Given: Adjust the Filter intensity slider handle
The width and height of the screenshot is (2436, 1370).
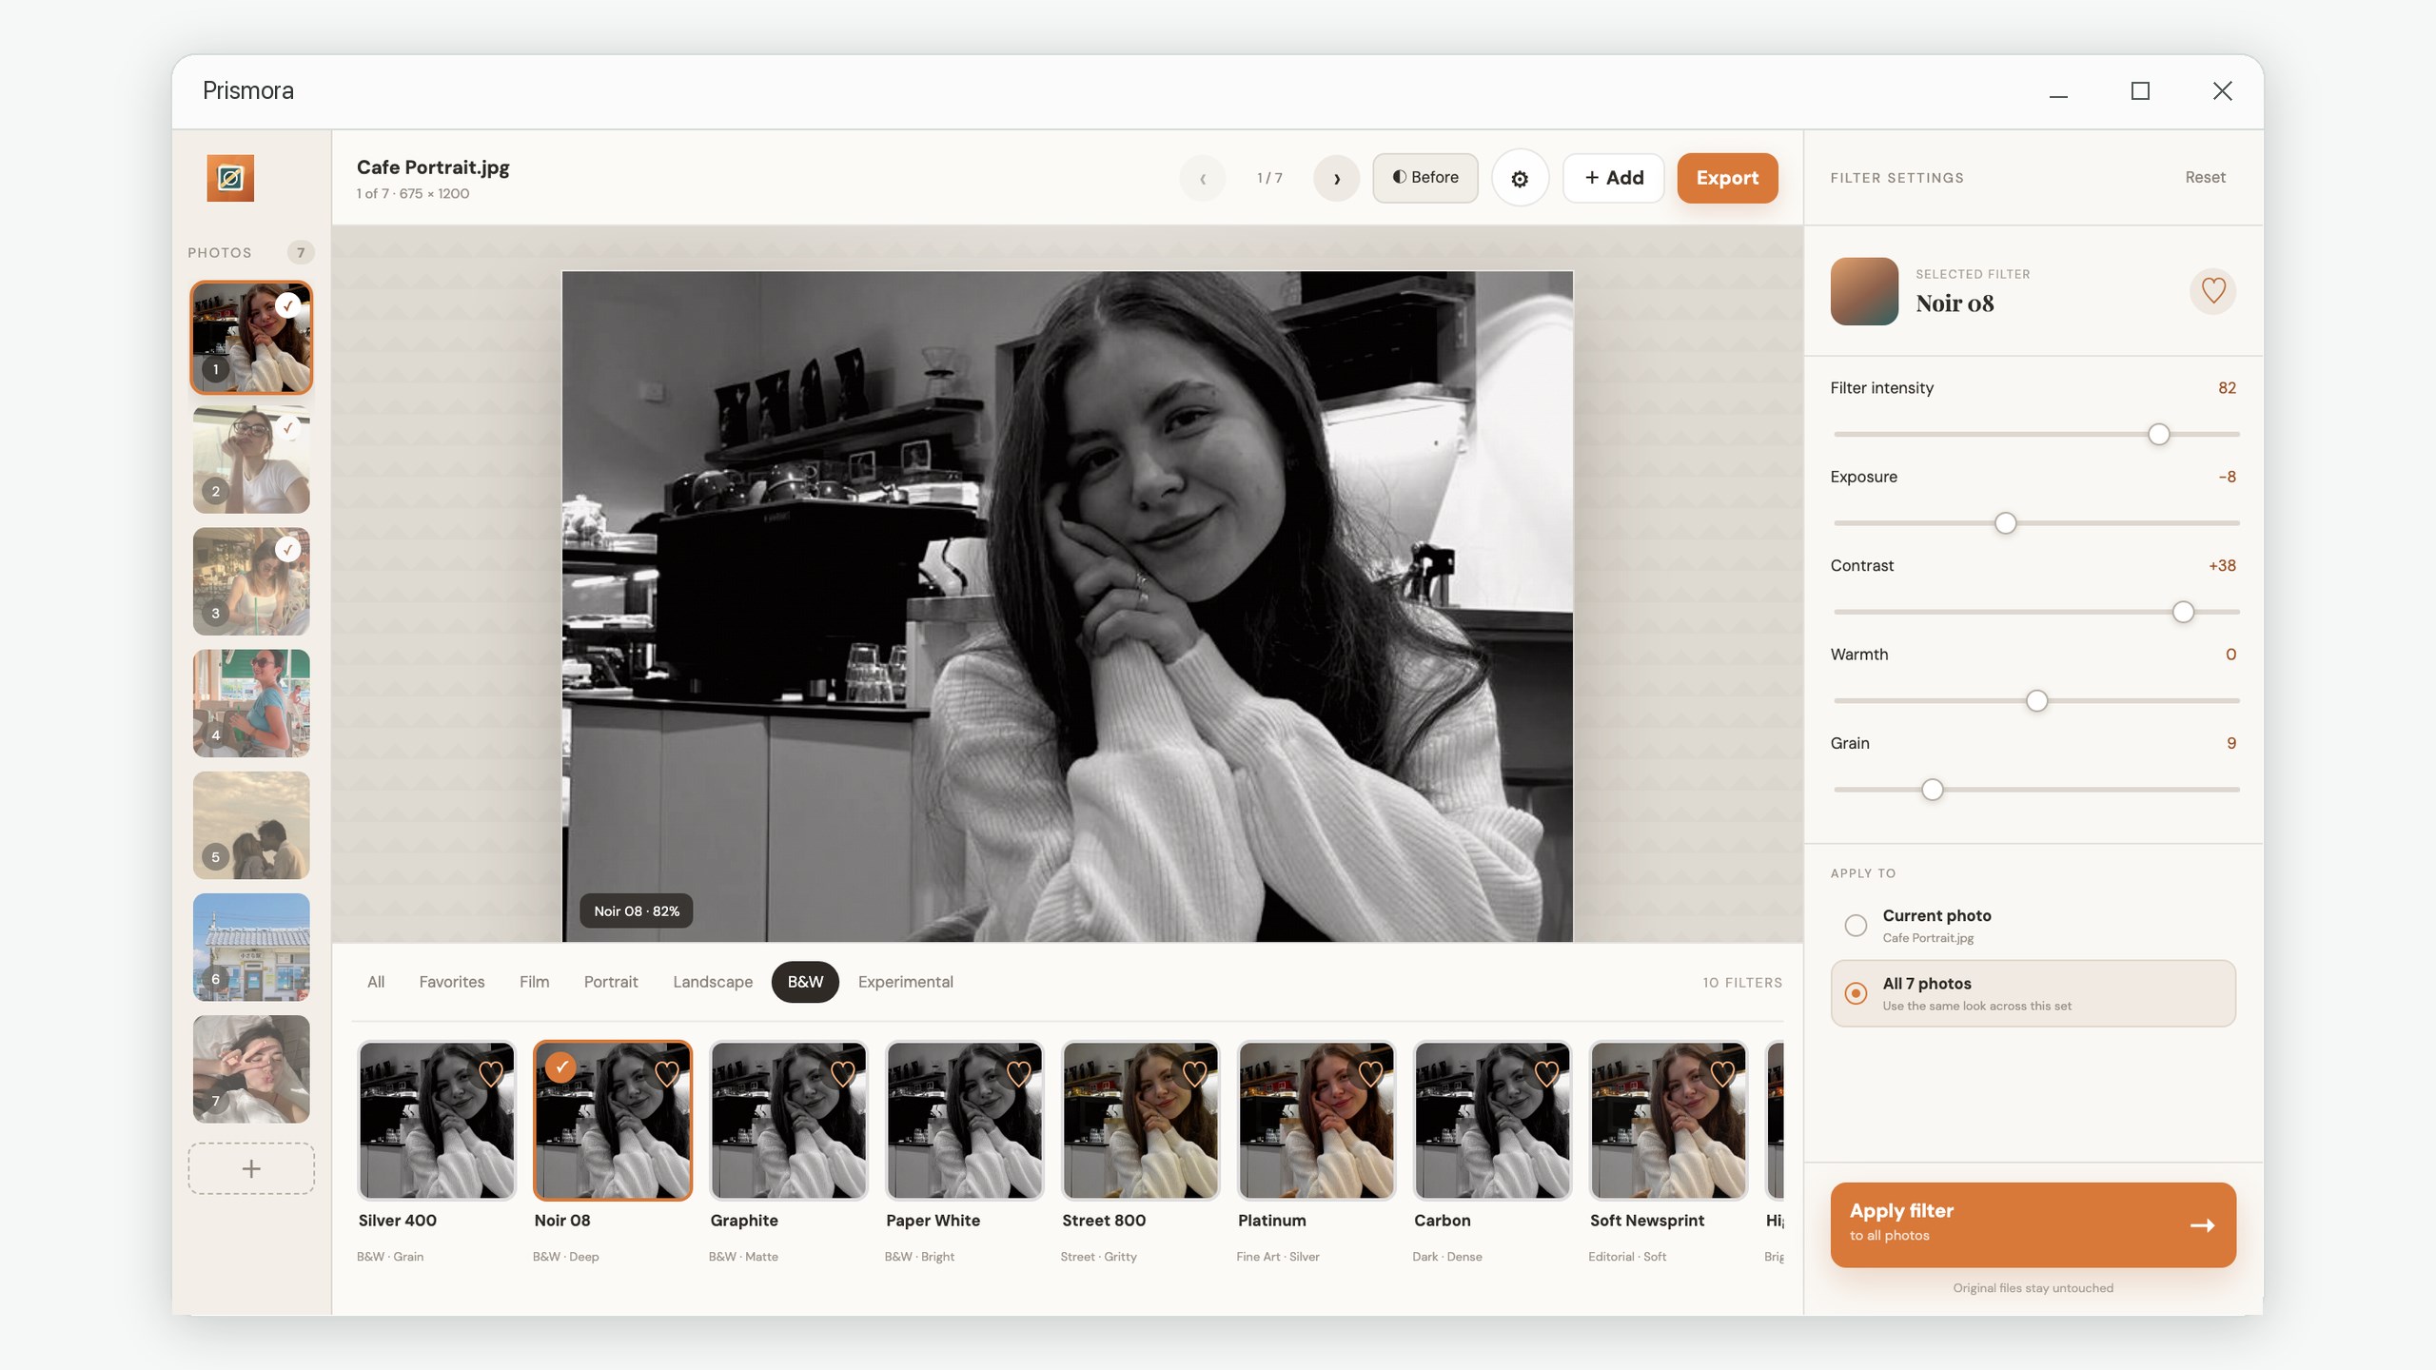Looking at the screenshot, I should click(x=2158, y=434).
